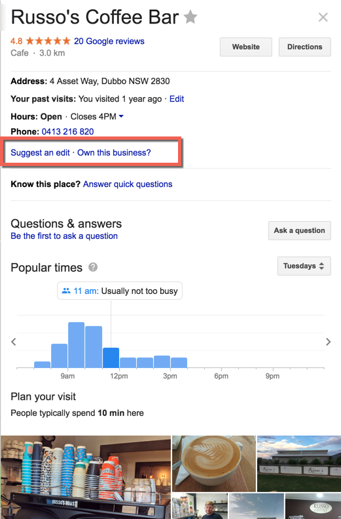The height and width of the screenshot is (519, 341).
Task: Click the Ask a question button
Action: point(299,230)
